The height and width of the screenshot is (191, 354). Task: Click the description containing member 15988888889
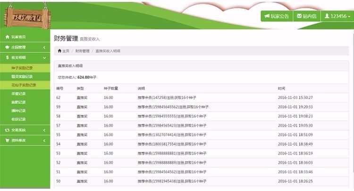click(172, 163)
